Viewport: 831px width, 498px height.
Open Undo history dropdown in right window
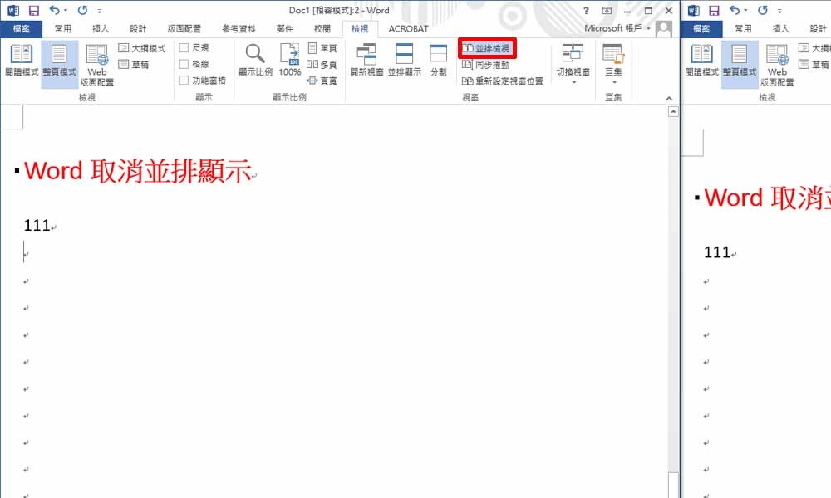coord(745,10)
